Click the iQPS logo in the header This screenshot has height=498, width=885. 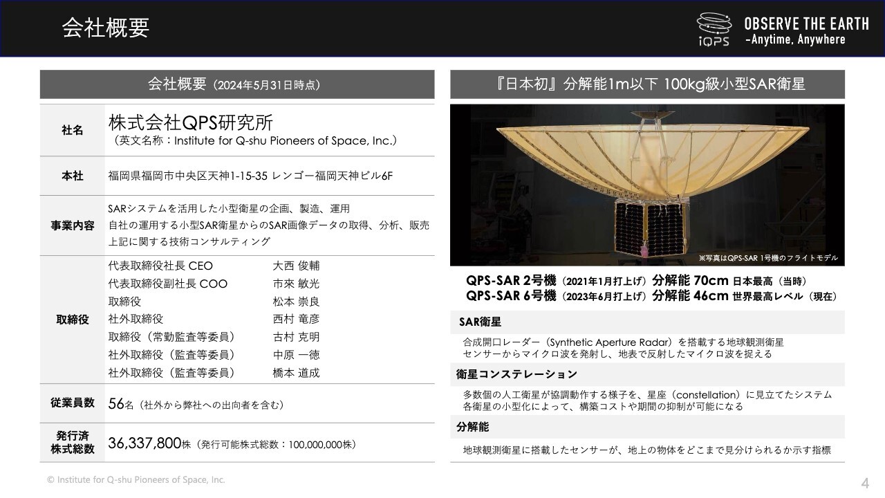(714, 28)
